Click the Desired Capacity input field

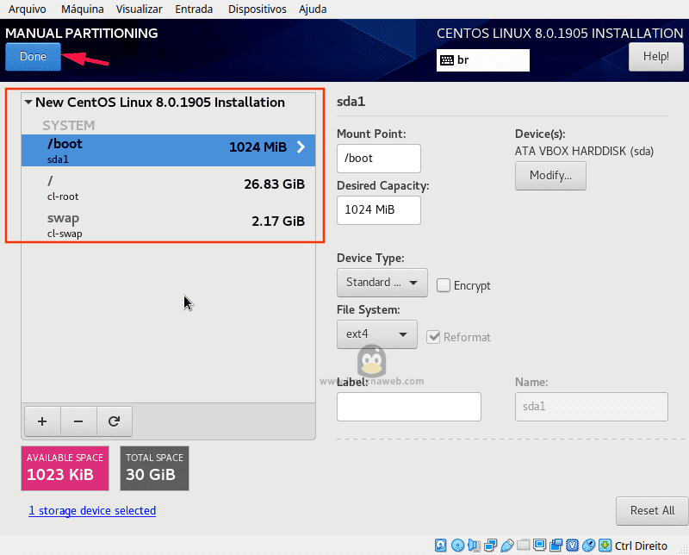click(x=379, y=209)
